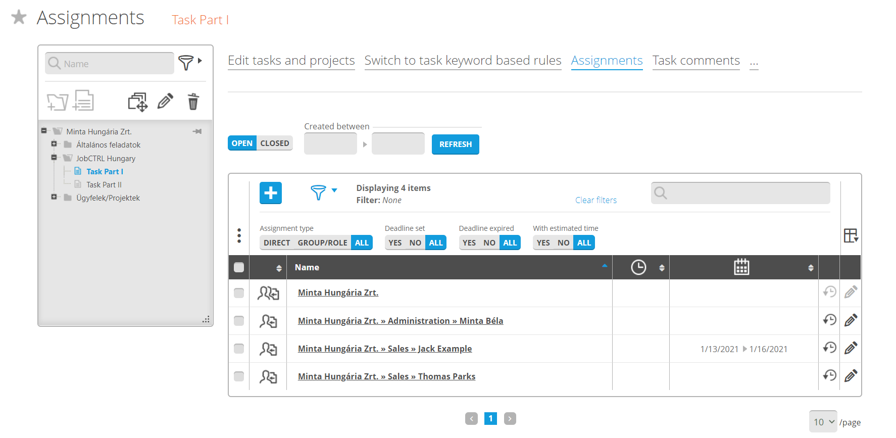Open the blue filter funnel dropdown
896x438 pixels.
click(323, 192)
